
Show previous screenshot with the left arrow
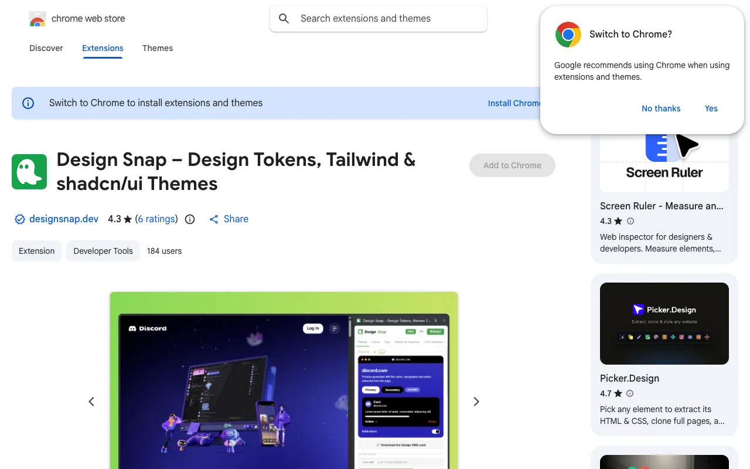[x=91, y=402]
